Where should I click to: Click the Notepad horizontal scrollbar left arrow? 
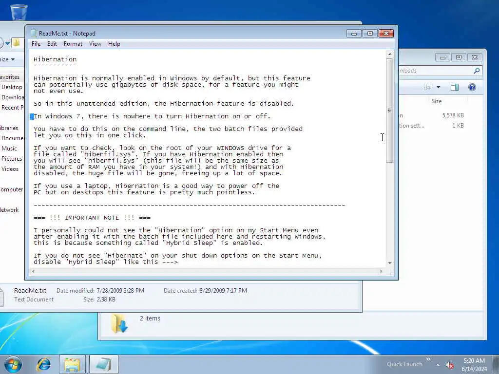point(33,271)
